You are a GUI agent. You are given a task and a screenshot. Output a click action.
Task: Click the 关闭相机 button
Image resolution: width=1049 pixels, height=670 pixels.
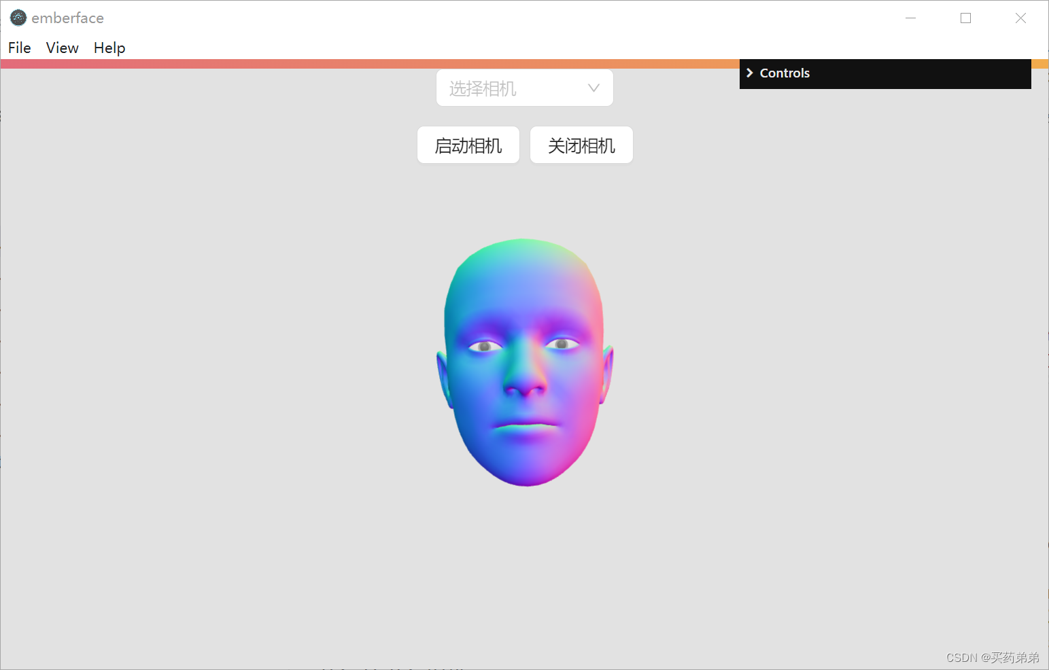(581, 145)
